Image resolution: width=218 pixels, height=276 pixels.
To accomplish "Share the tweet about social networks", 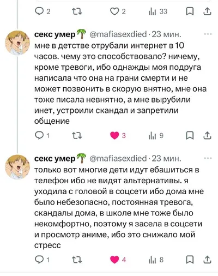I will (x=207, y=260).
